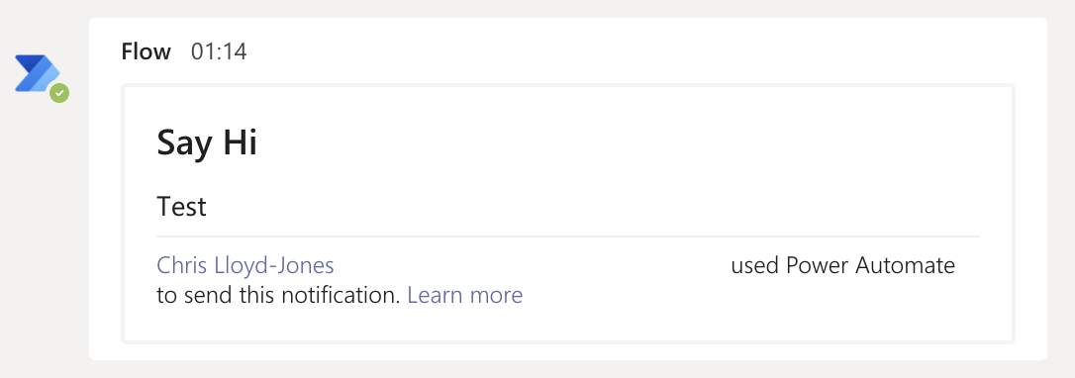Click the blank card gap beside Chris Lloyd-Jones

click(532, 265)
